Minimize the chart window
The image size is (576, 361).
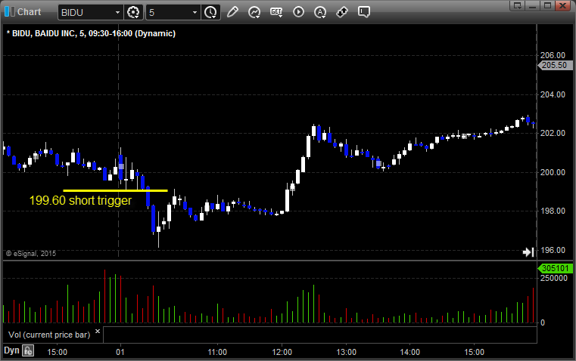point(533,5)
